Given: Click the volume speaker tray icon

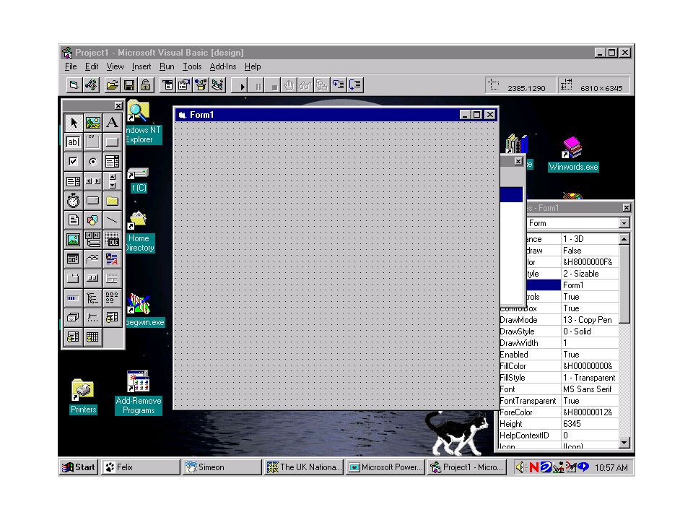Looking at the screenshot, I should (x=520, y=467).
